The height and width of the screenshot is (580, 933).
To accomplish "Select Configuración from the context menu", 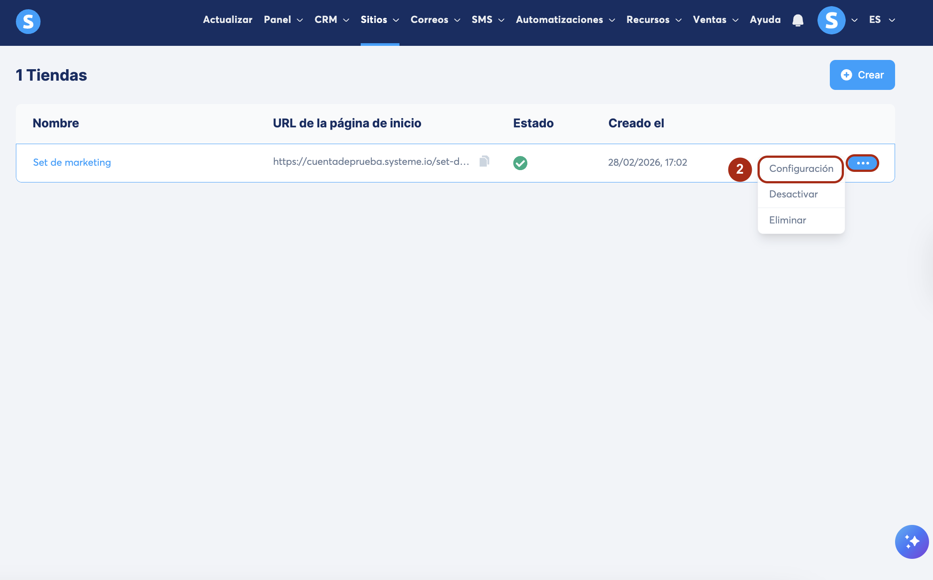I will click(x=801, y=169).
